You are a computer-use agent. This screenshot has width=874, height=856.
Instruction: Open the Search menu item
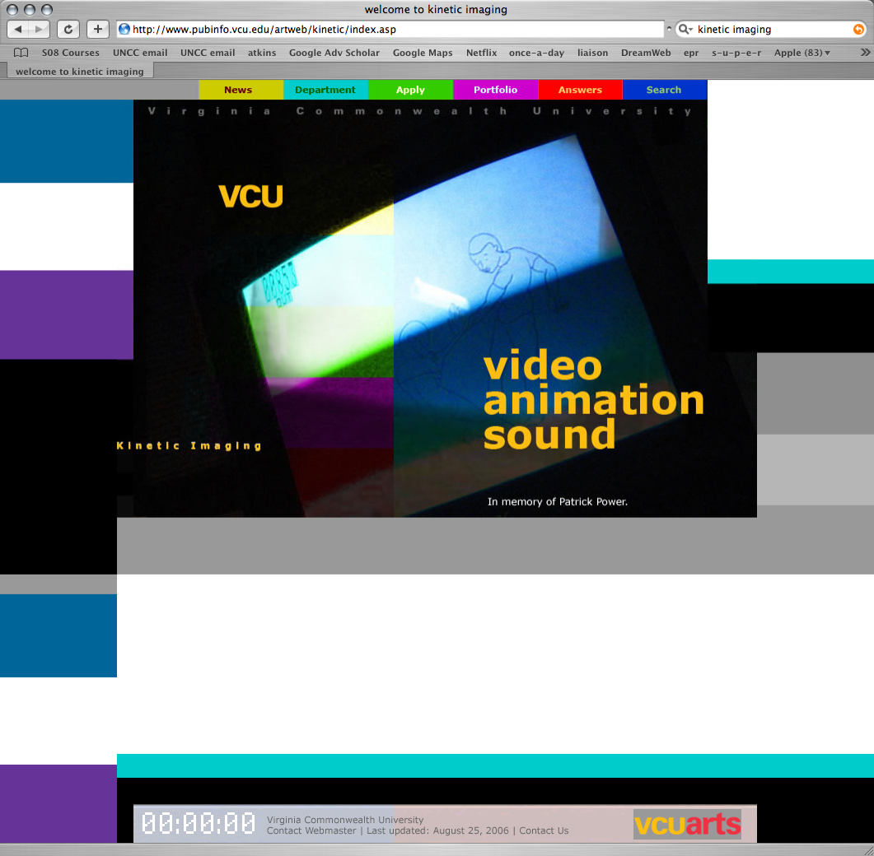[x=665, y=90]
